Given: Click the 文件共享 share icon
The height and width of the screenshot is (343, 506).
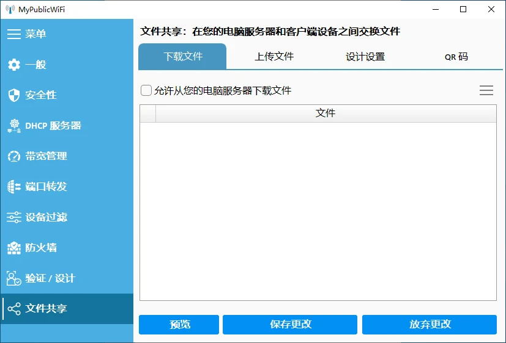Looking at the screenshot, I should point(13,309).
